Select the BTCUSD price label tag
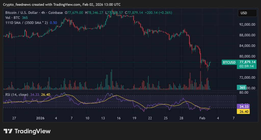The image size is (261, 140). coord(229,62)
